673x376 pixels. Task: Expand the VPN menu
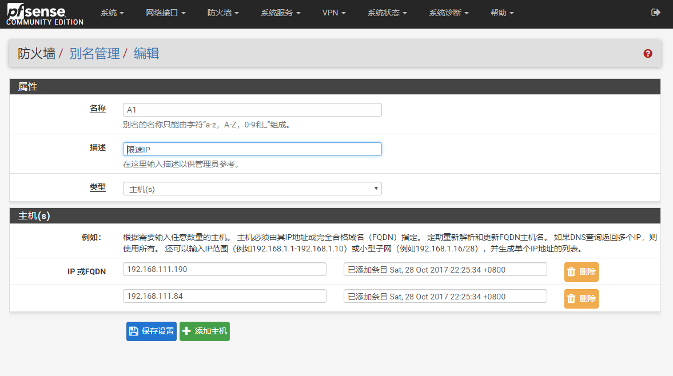click(334, 13)
